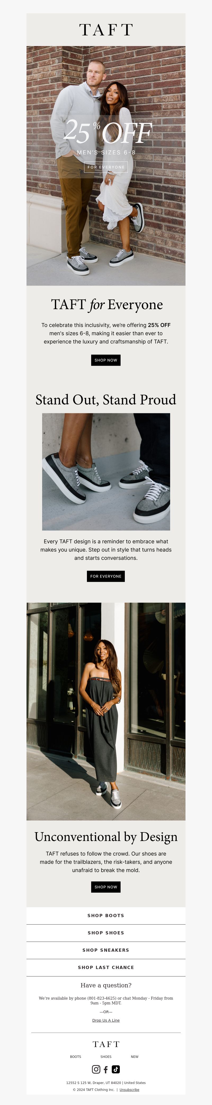Open TAFT's Instagram page icon
The width and height of the screenshot is (212, 1105).
(x=96, y=1069)
